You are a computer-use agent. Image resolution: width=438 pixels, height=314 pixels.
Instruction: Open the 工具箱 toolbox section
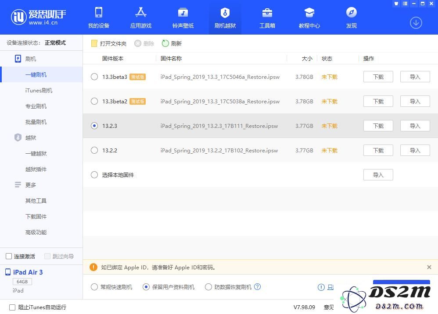pyautogui.click(x=267, y=18)
